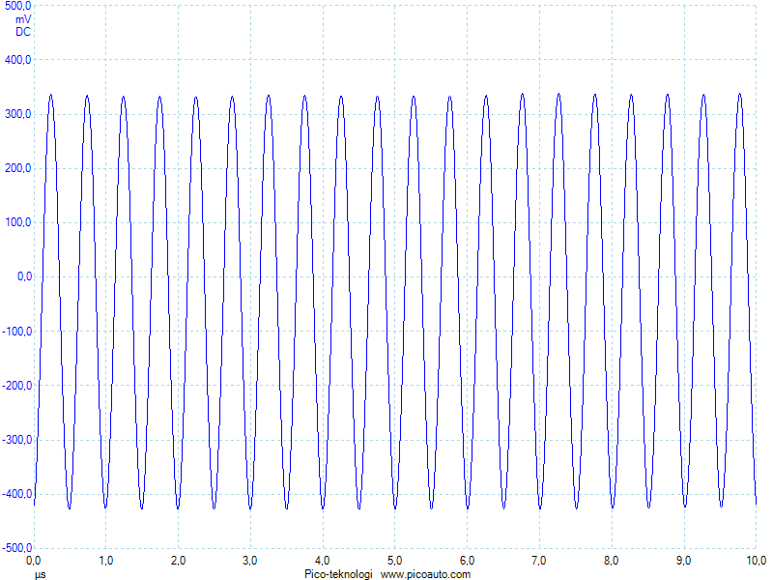Click the -100,0 voltage axis label
Screen dimensions: 773x580
(x=16, y=332)
